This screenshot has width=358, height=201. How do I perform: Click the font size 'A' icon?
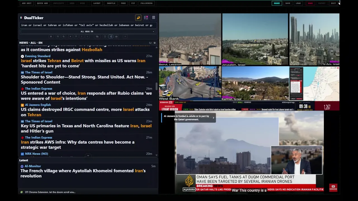pyautogui.click(x=51, y=37)
